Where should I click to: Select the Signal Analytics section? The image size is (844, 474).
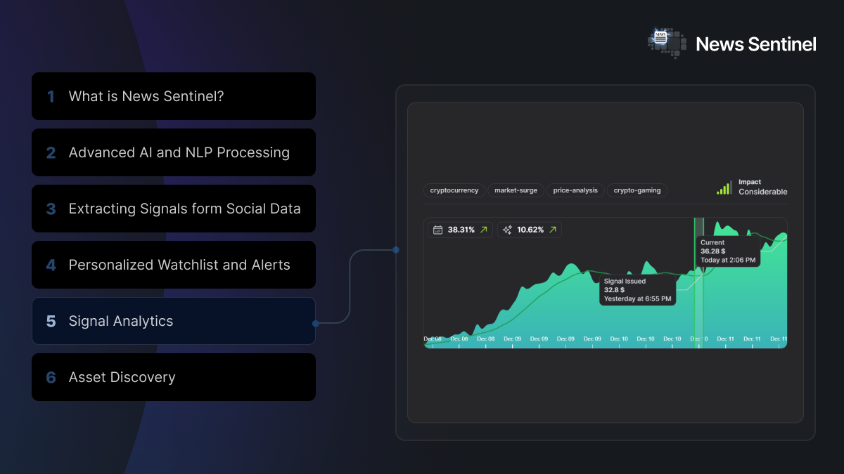coord(174,321)
